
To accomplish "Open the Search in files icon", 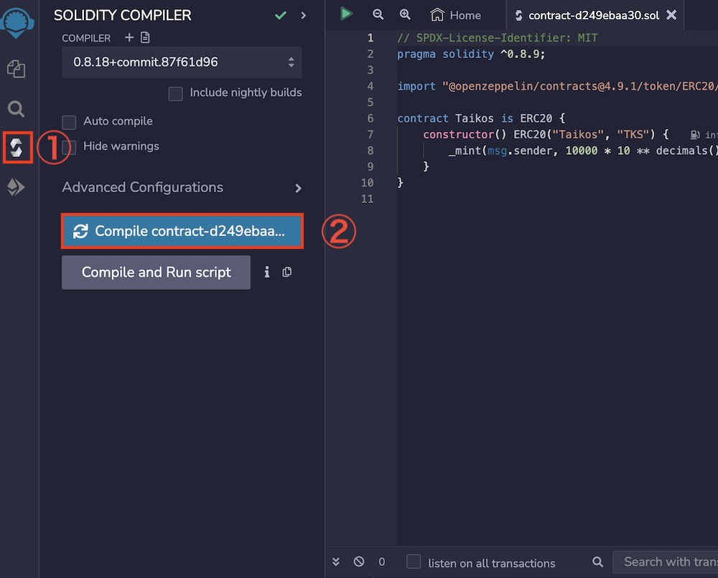I will [x=16, y=109].
